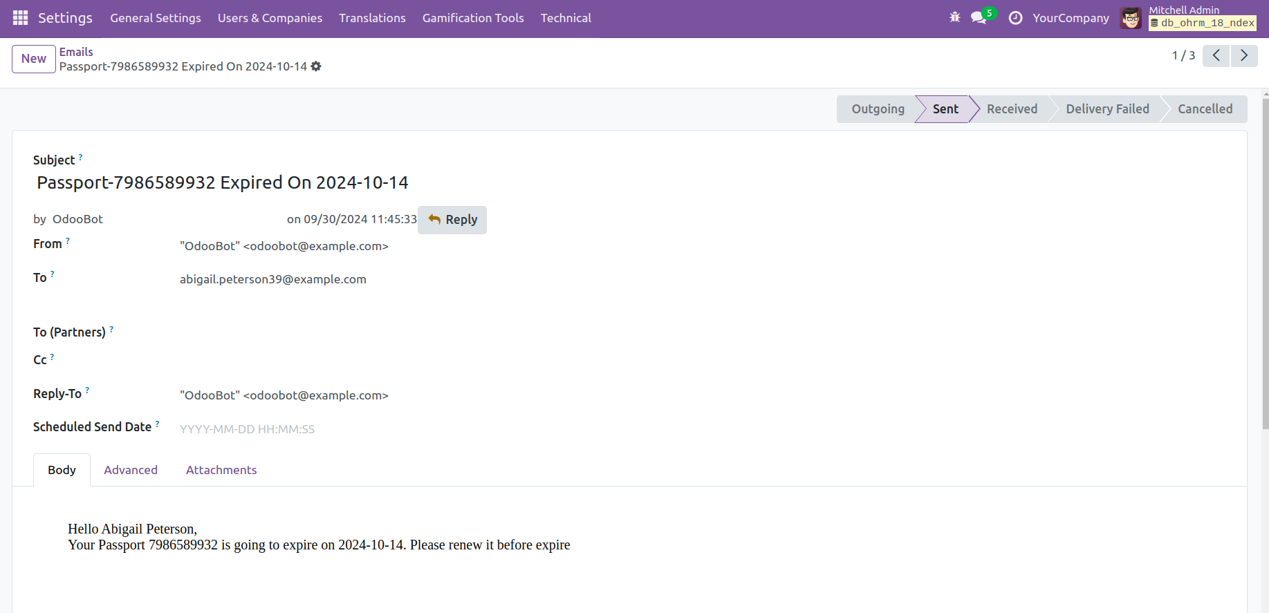Viewport: 1269px width, 613px height.
Task: Open the activities clock icon
Action: 1015,18
